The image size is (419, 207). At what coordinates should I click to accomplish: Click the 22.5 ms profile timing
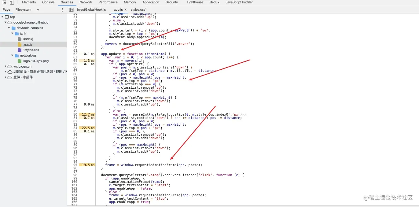coord(87,128)
